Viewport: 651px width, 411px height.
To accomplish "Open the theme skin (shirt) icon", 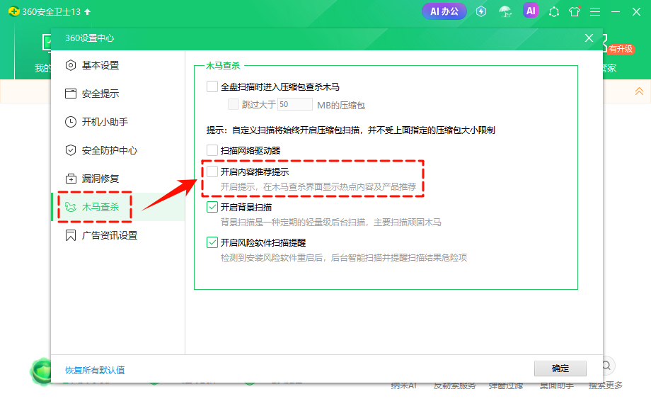I will 575,11.
